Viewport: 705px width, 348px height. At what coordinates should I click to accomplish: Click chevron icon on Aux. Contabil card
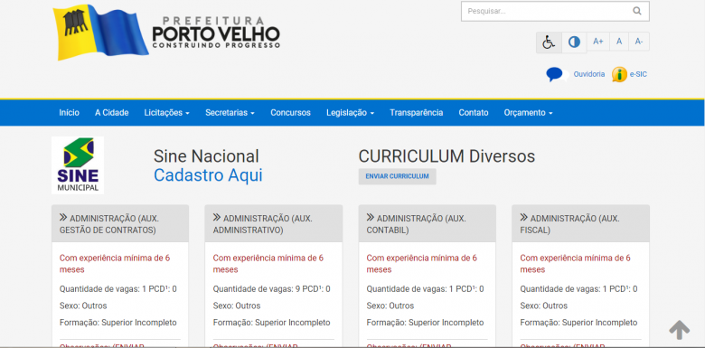[x=371, y=218]
